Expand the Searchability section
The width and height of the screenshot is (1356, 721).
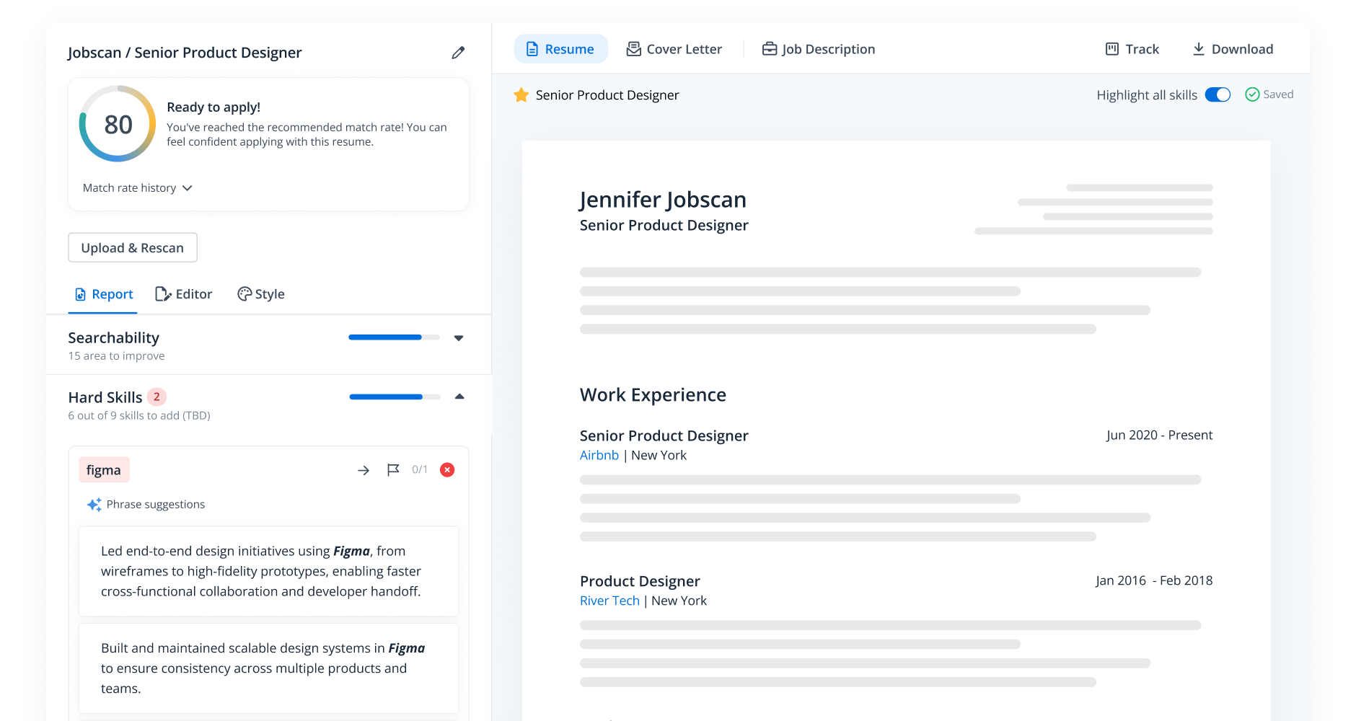459,337
